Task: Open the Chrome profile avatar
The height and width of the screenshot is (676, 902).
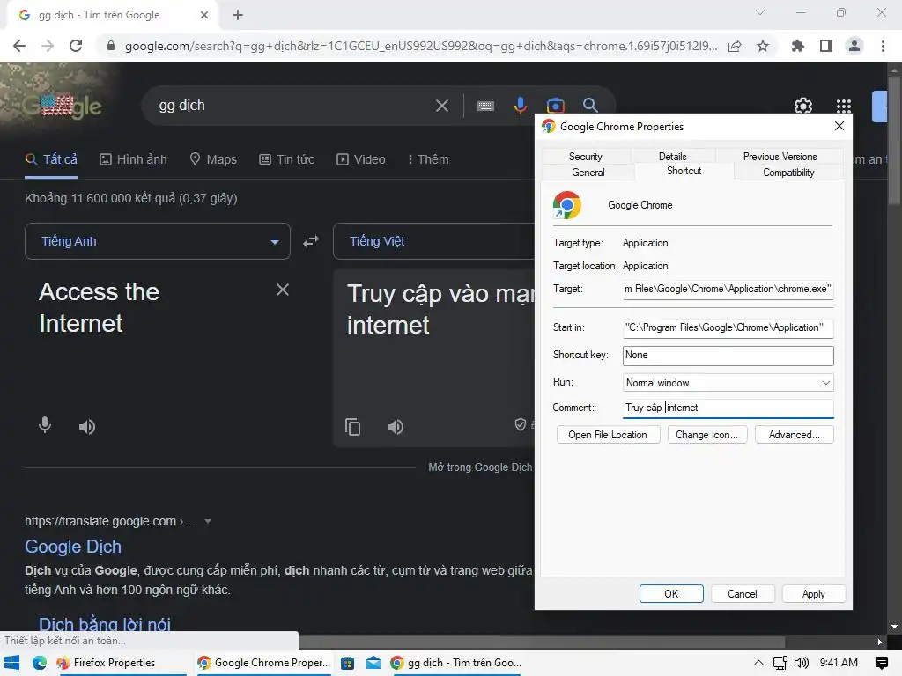Action: (x=854, y=46)
